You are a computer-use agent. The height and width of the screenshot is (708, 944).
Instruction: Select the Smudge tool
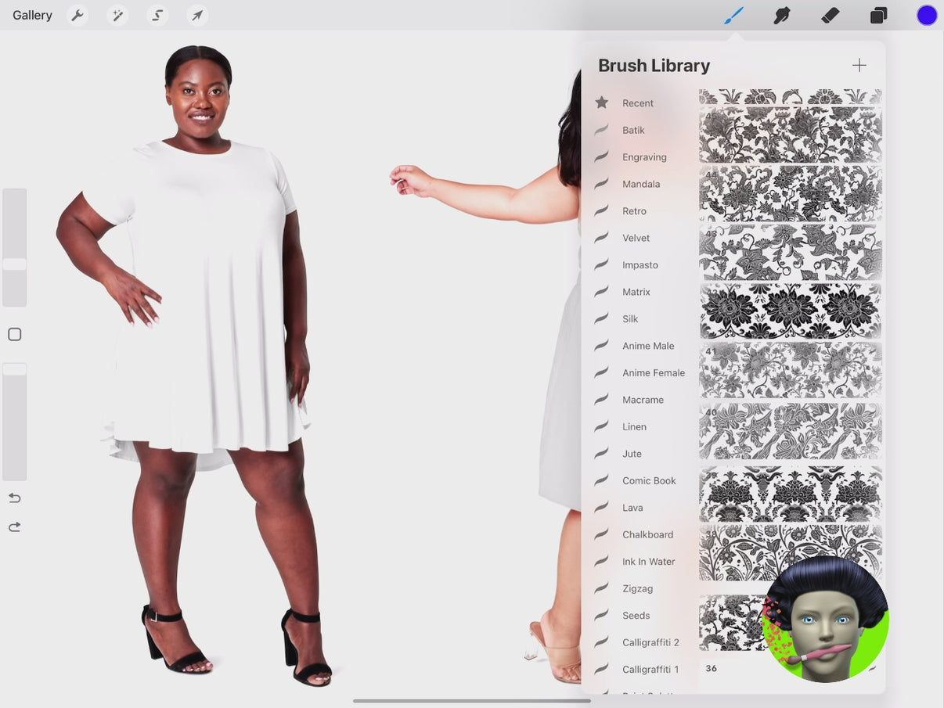tap(781, 16)
